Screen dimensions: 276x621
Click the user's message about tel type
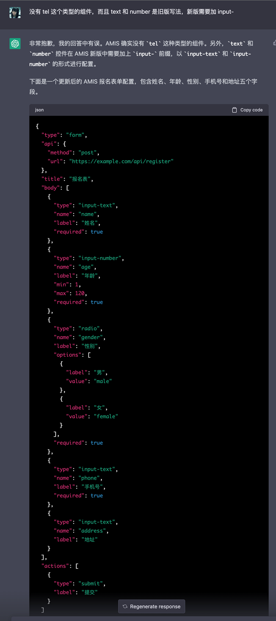(x=131, y=12)
